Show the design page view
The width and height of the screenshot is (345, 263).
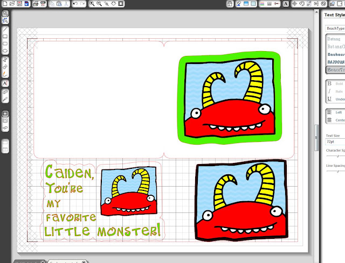point(5,113)
